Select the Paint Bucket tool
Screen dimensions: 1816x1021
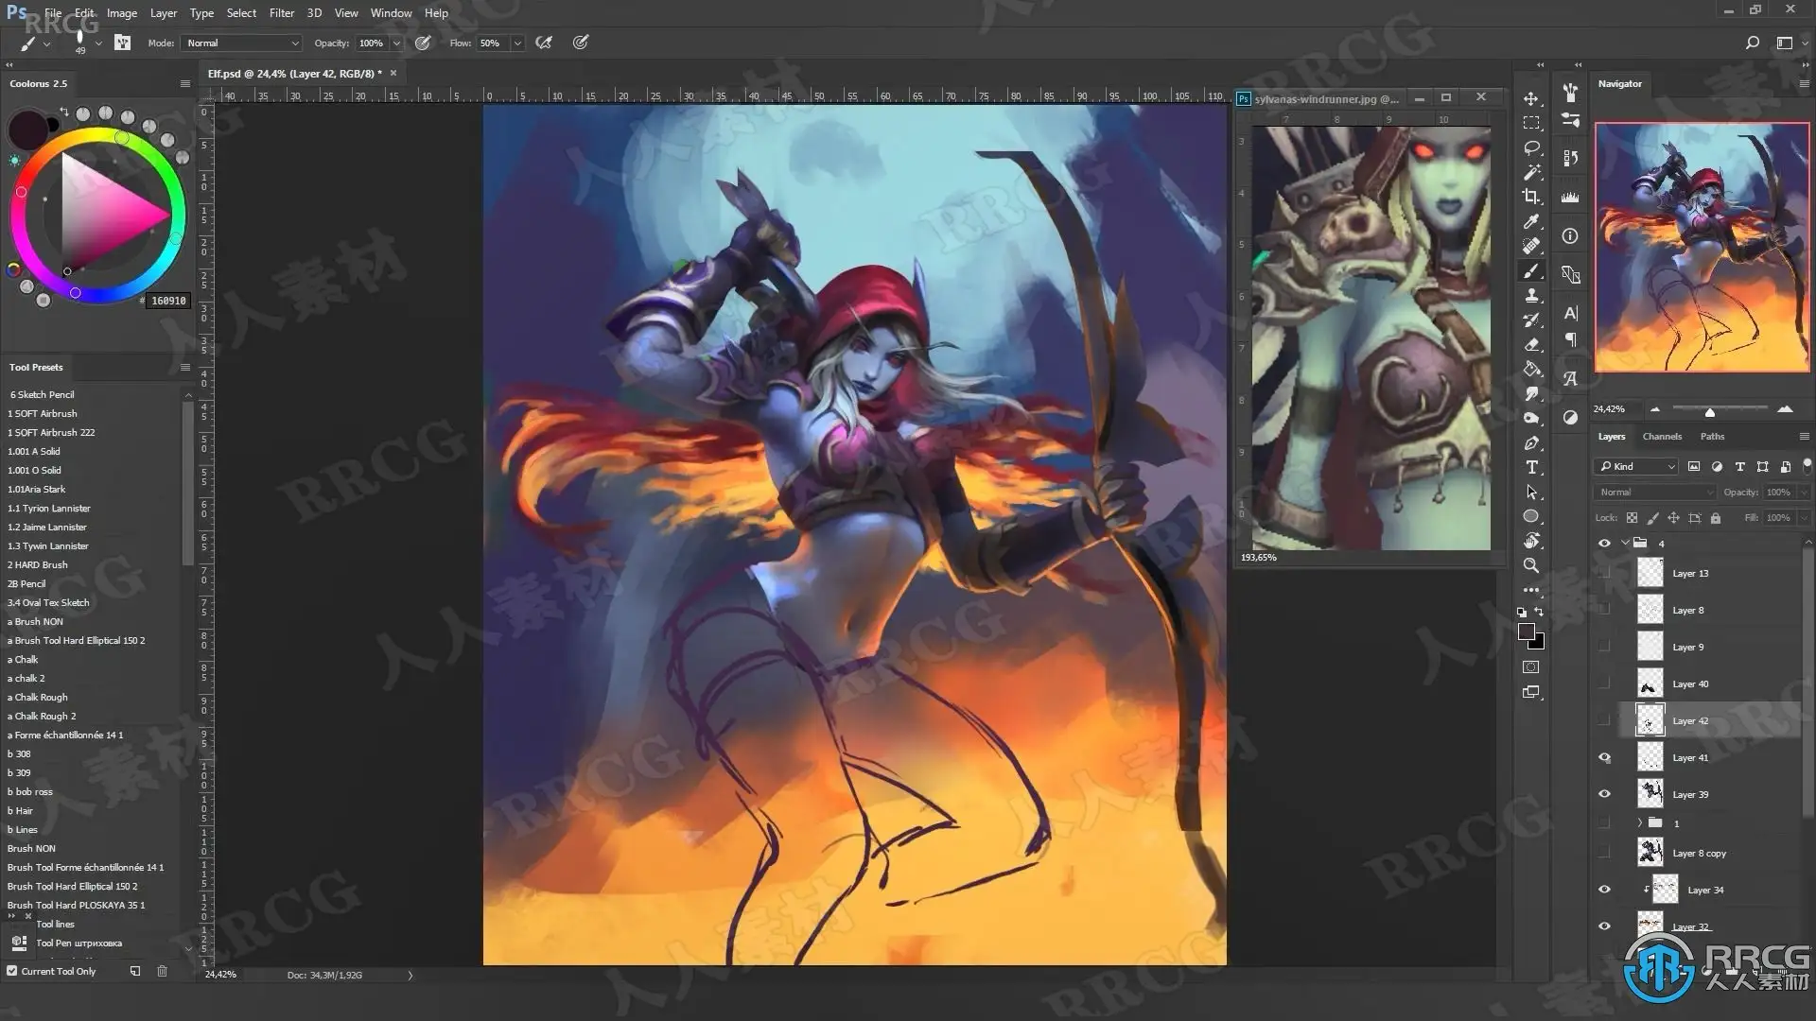pyautogui.click(x=1531, y=369)
